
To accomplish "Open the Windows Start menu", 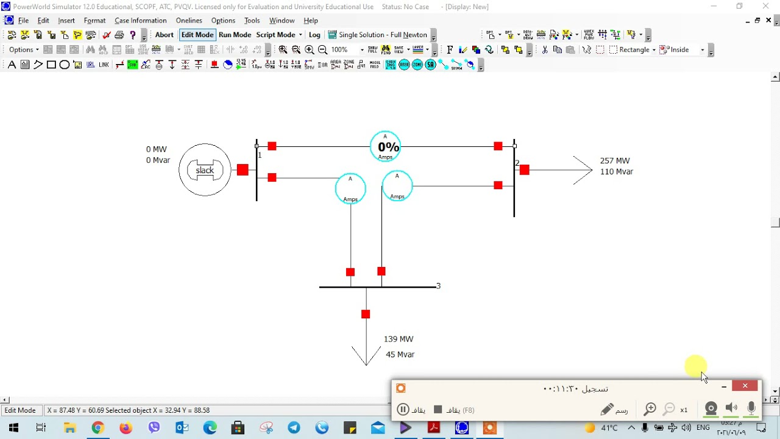I will (13, 428).
